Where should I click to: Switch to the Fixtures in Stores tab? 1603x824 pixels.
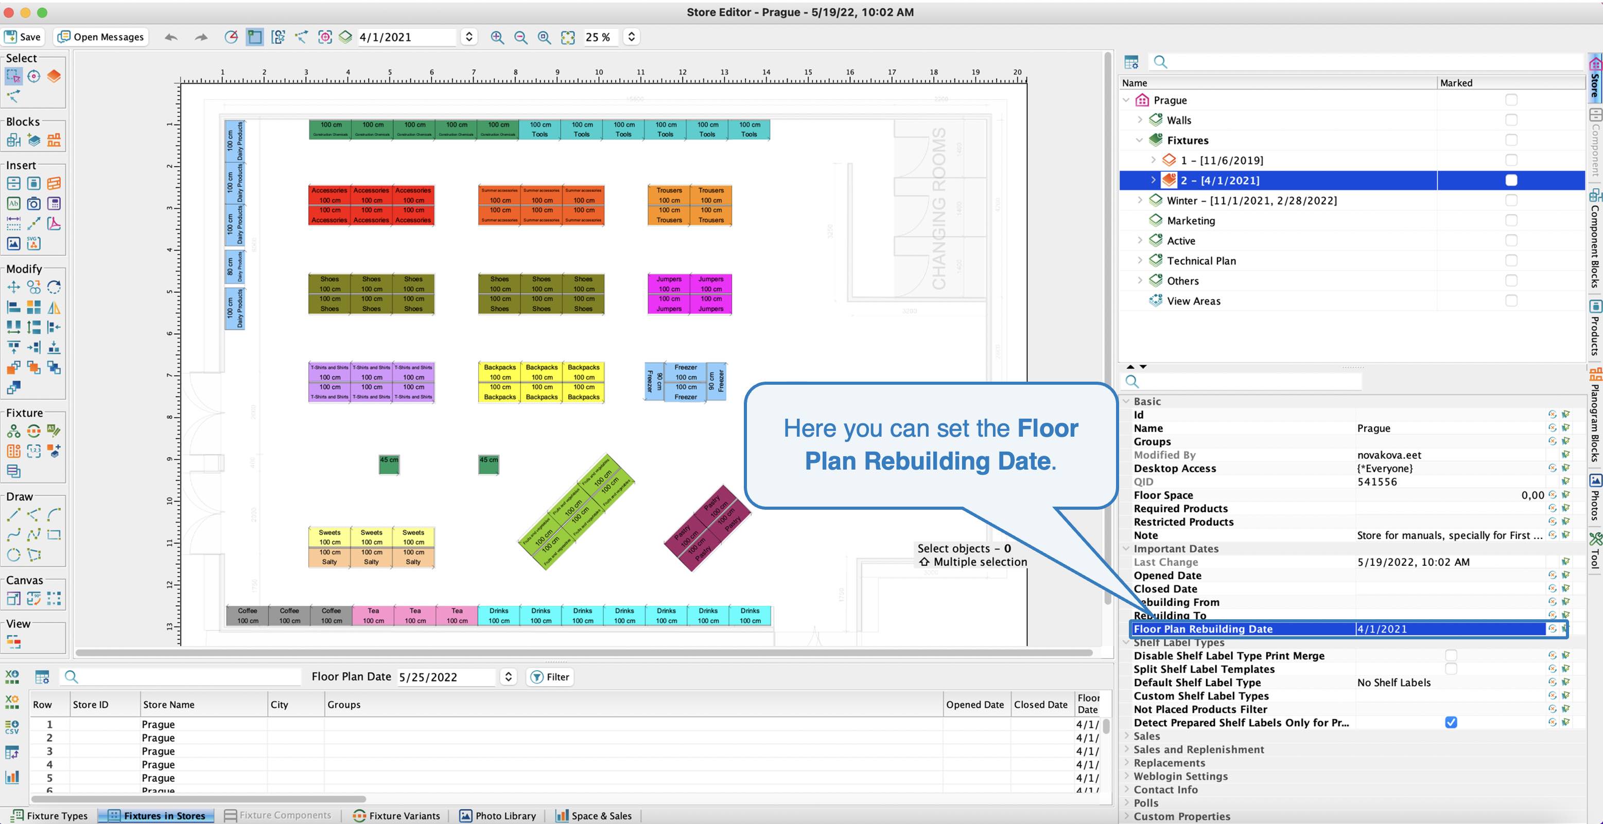point(156,815)
